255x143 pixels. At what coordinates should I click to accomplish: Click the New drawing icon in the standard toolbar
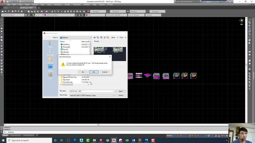pos(3,12)
